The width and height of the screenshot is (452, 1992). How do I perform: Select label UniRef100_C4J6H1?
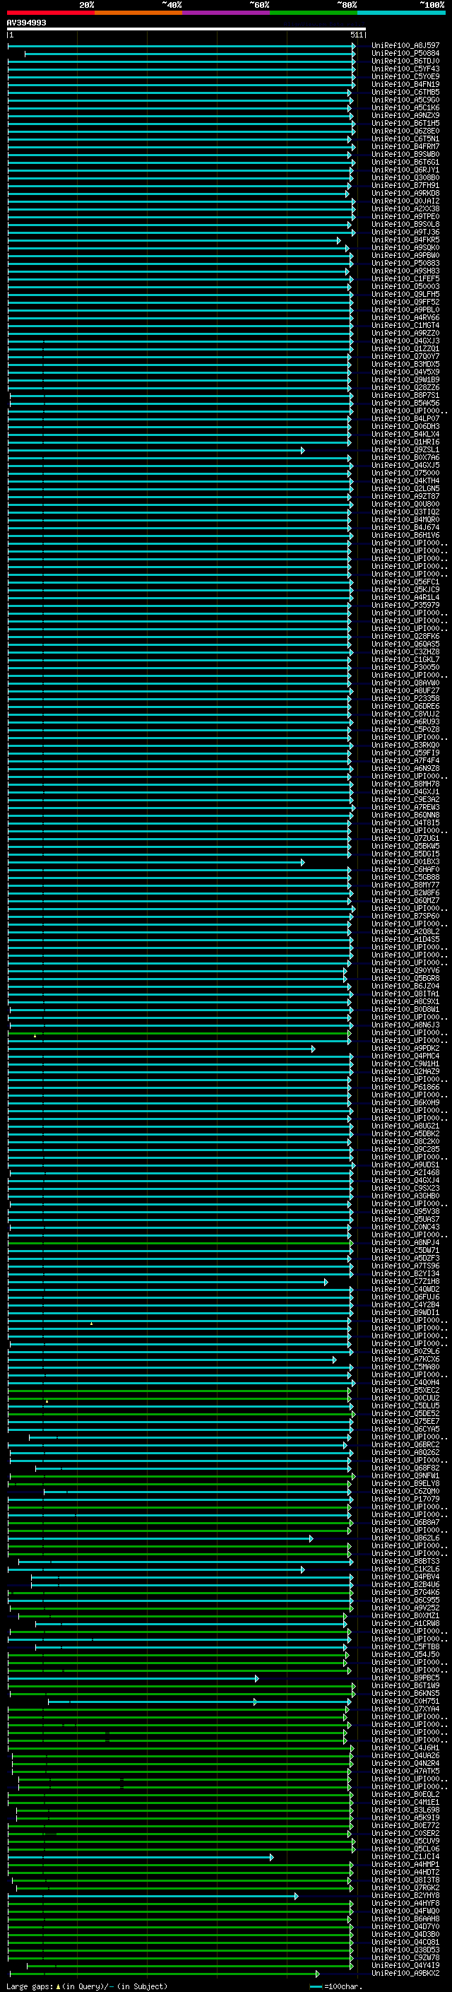[405, 1748]
